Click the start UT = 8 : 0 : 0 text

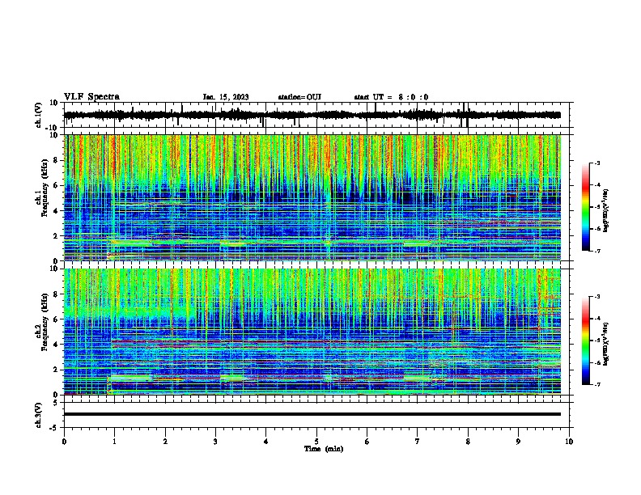(391, 97)
